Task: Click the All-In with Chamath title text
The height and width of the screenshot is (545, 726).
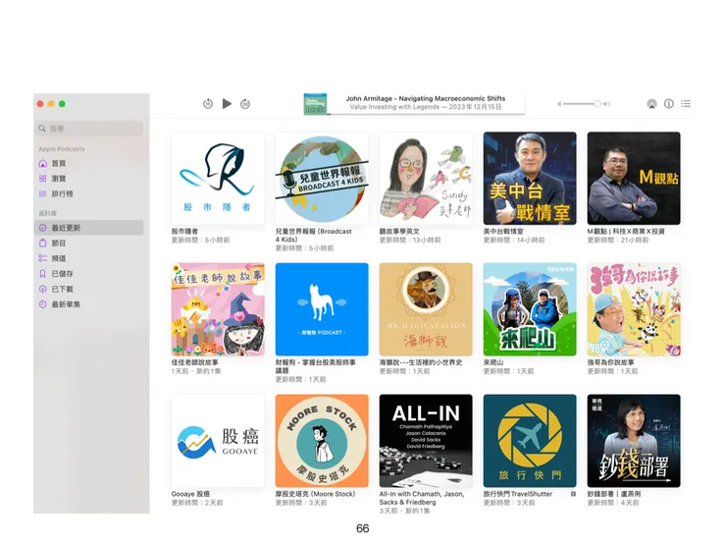Action: click(421, 498)
